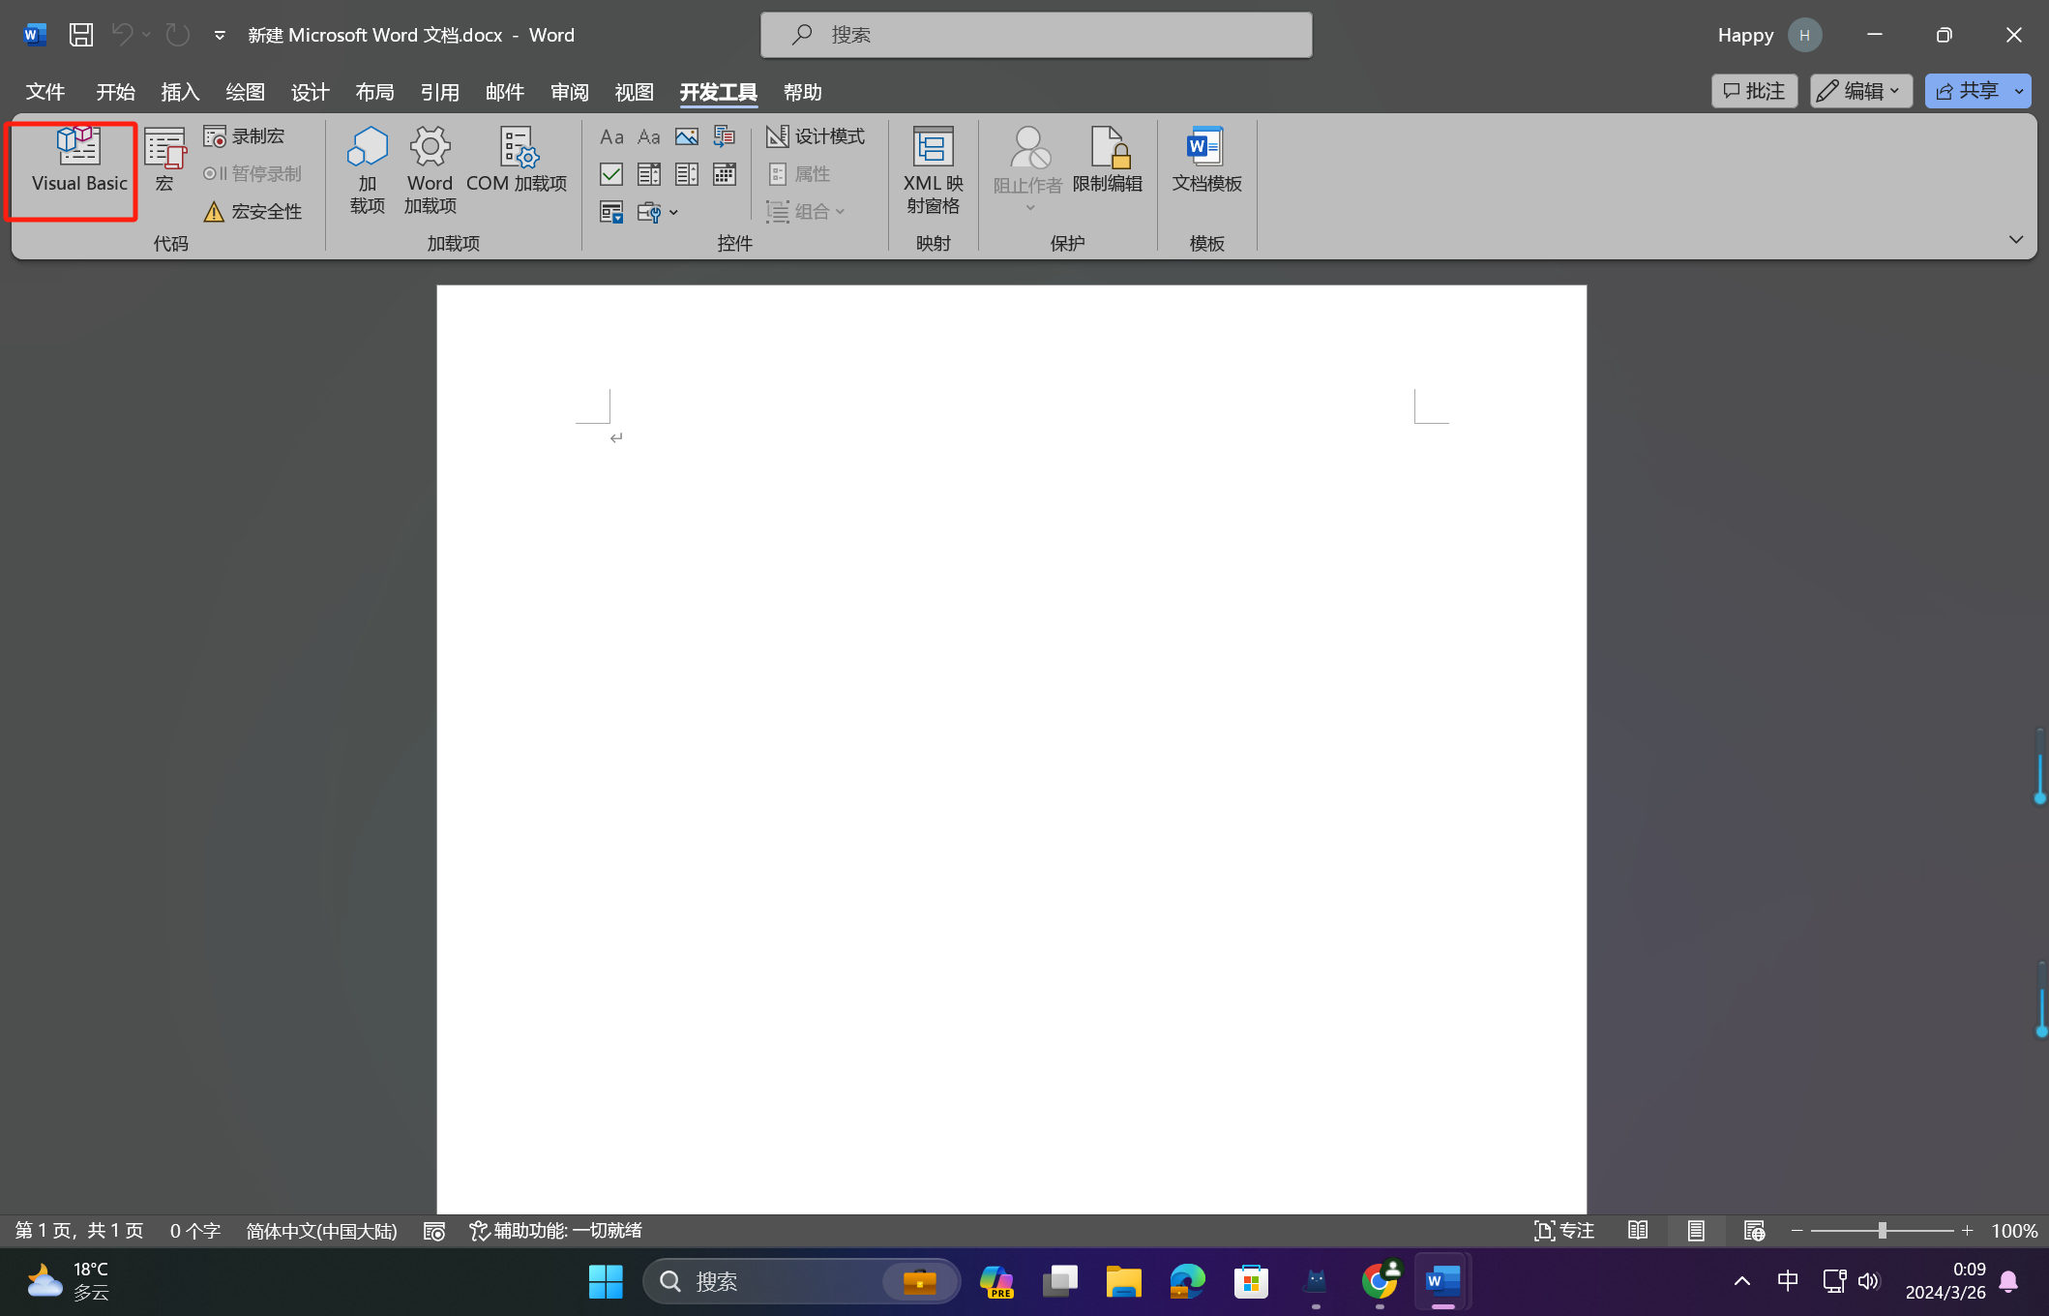Click the 宏 (Macros) icon

[x=164, y=161]
